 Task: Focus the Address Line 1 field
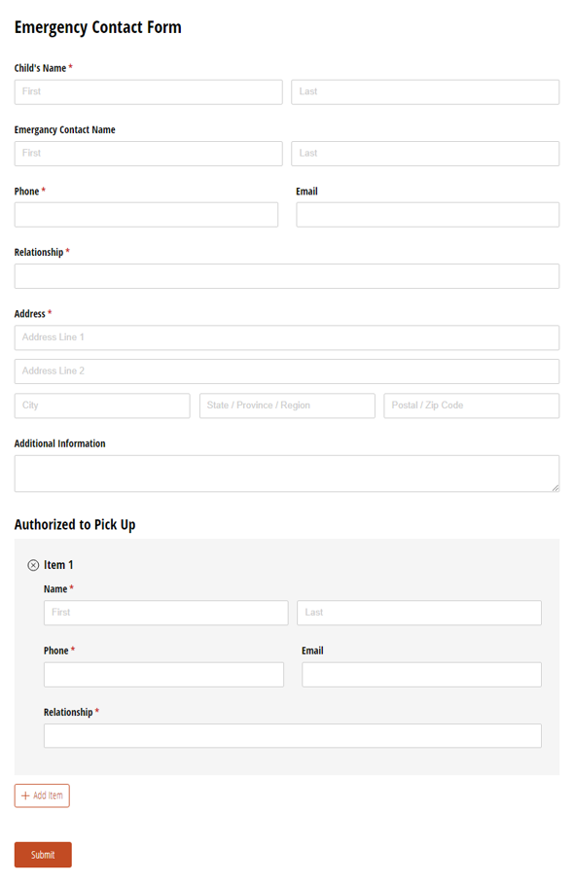click(x=287, y=337)
